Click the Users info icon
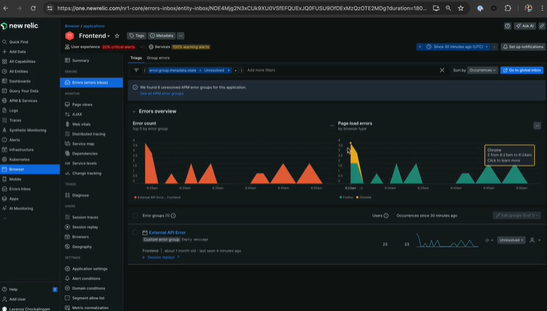 coord(386,216)
